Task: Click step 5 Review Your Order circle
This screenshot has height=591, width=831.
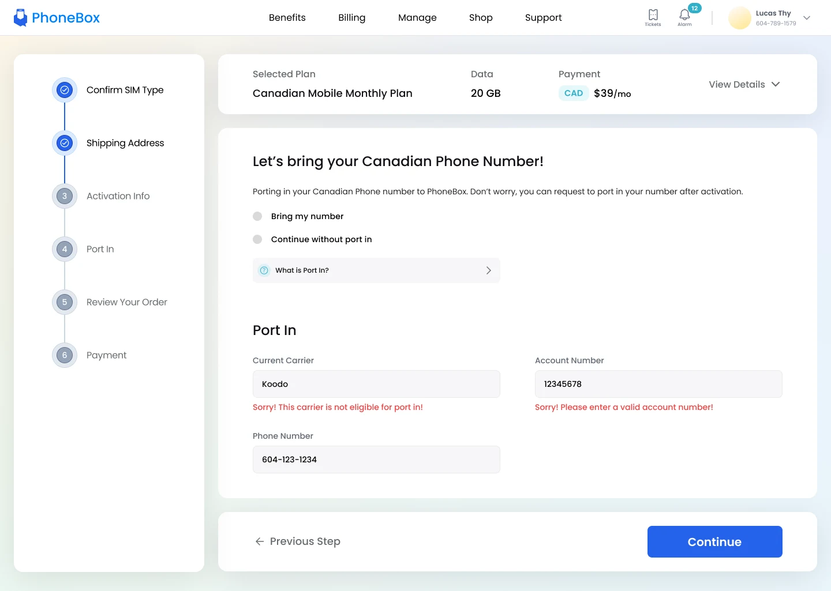Action: click(x=65, y=302)
